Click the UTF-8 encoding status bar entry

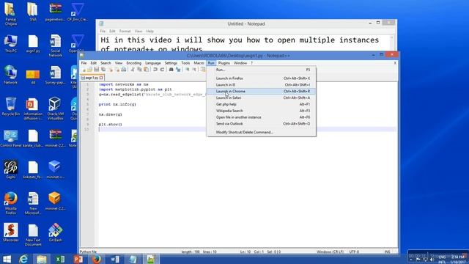pos(354,252)
